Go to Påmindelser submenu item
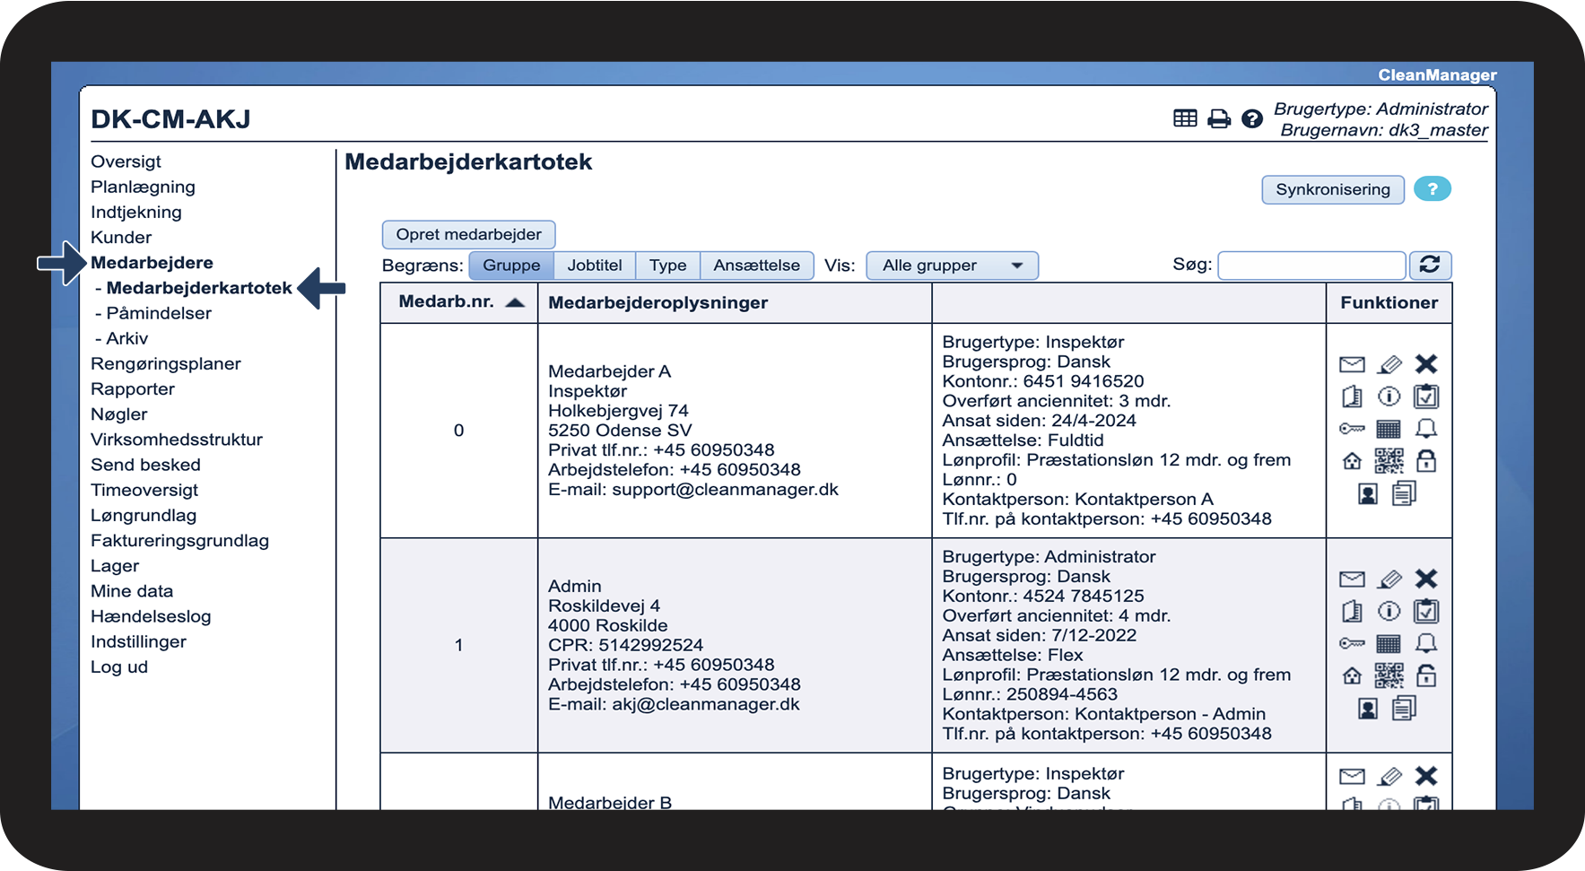The width and height of the screenshot is (1585, 871). pyautogui.click(x=159, y=313)
